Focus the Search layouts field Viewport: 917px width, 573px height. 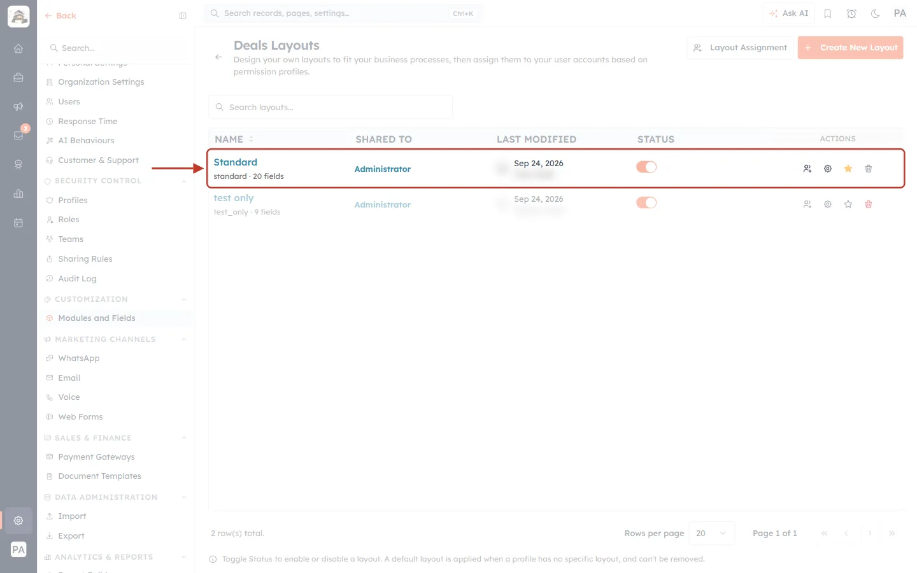point(331,107)
